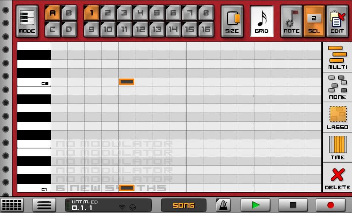Select pattern 13
Viewport: 352px width, 213px height.
(x=157, y=29)
